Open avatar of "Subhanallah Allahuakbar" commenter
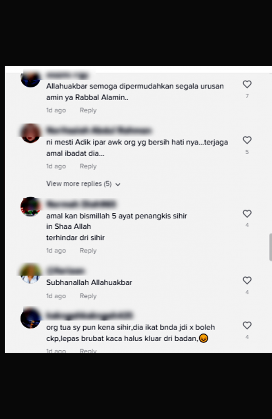The width and height of the screenshot is (272, 419). (30, 273)
